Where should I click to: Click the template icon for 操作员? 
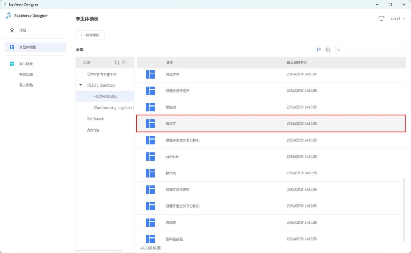coord(151,173)
